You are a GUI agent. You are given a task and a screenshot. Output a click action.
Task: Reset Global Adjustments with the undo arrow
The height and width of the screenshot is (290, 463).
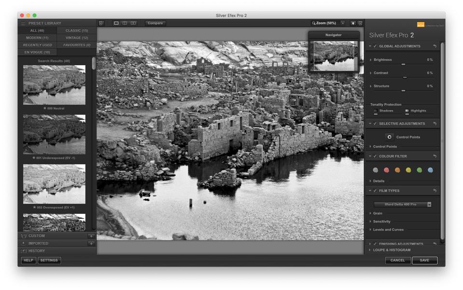coord(435,46)
